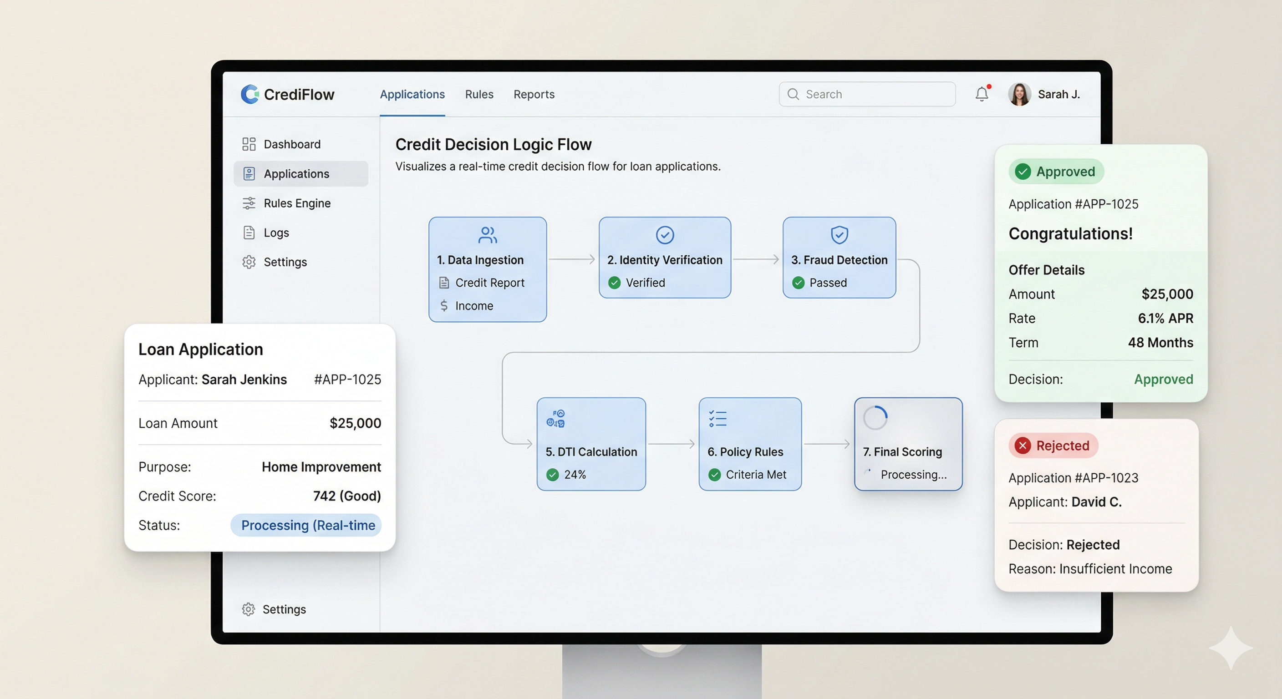1282x699 pixels.
Task: Click inside the Search field
Action: pos(867,94)
